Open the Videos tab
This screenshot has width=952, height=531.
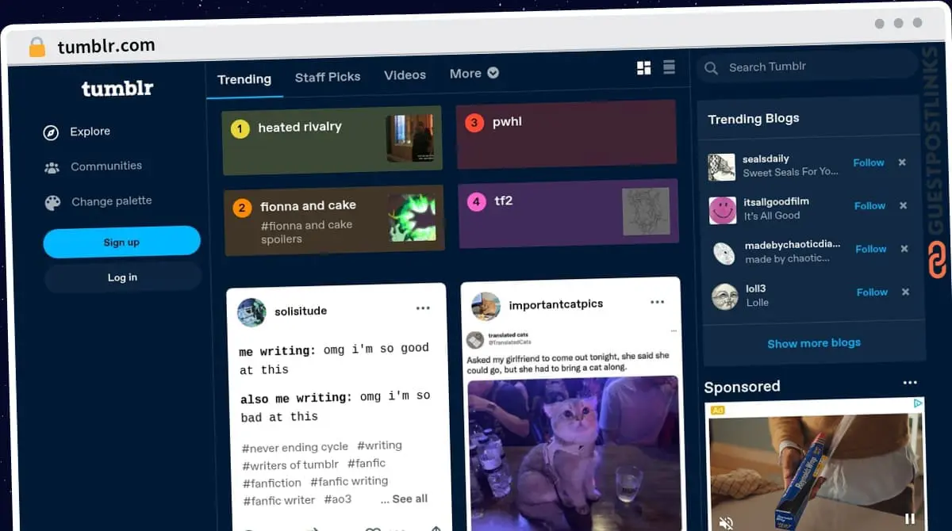coord(405,74)
